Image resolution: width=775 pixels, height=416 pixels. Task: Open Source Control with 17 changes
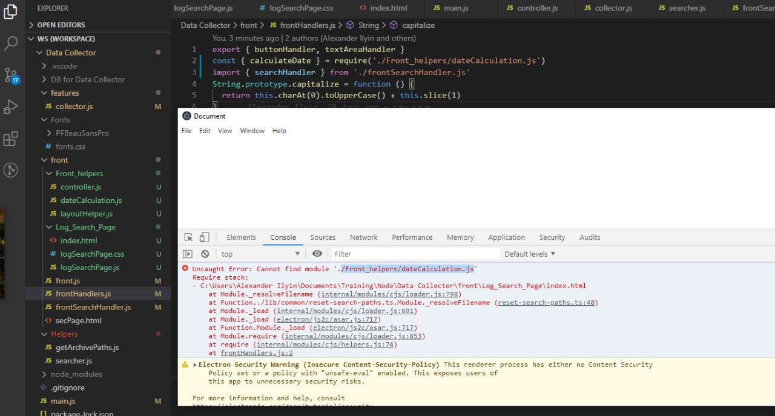click(x=11, y=76)
